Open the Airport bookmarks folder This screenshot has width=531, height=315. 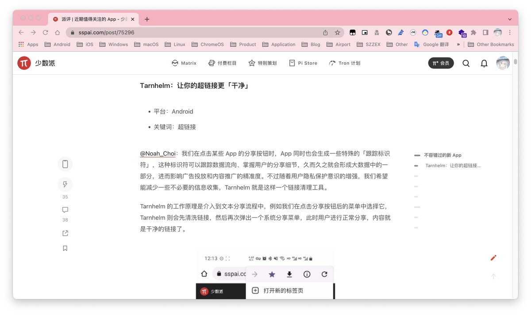339,44
